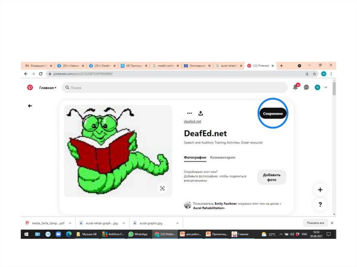357x267 pixels.
Task: Open WhatsApp taskbar item
Action: (x=138, y=234)
